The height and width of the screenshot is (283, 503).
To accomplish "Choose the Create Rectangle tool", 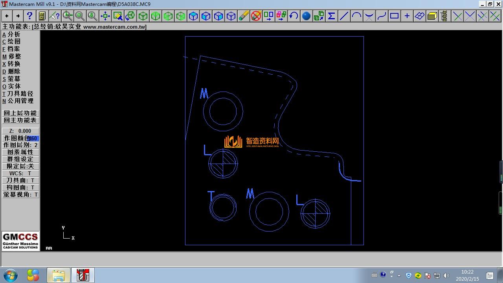I will coord(394,16).
